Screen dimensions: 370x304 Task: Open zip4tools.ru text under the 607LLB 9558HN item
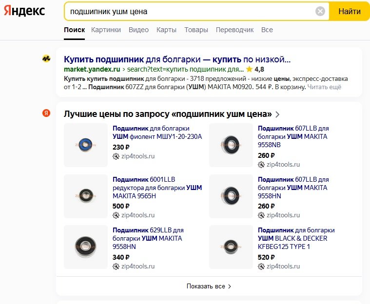[x=283, y=215]
